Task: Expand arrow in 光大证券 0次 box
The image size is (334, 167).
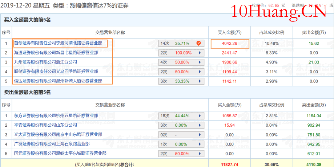Action: (x=200, y=135)
